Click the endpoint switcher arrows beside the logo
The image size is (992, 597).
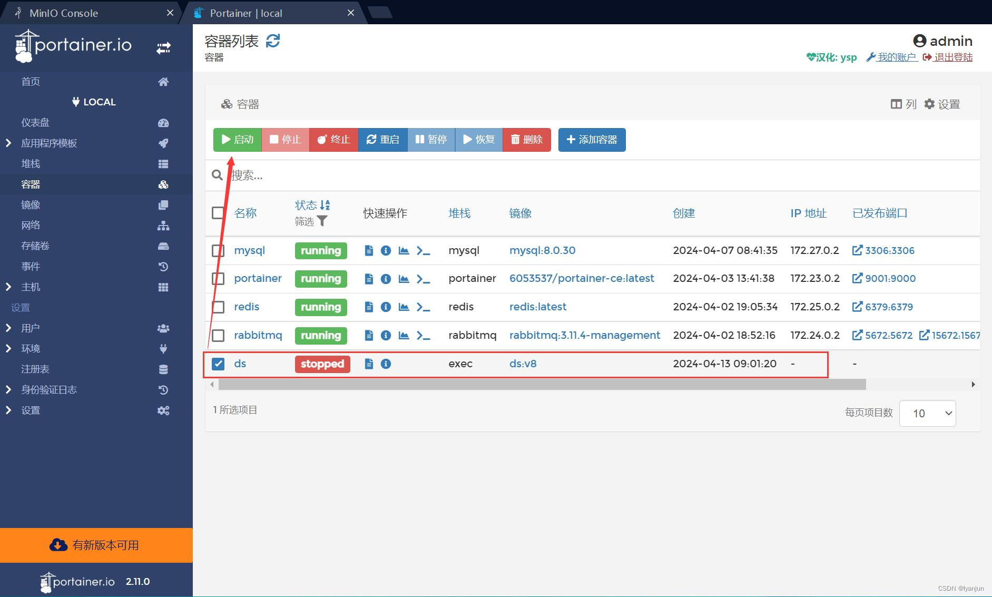tap(163, 47)
